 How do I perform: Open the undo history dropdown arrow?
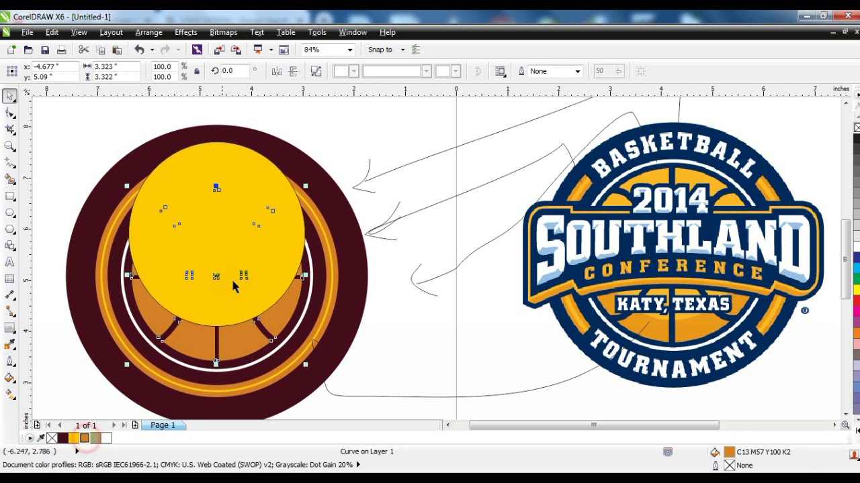pyautogui.click(x=152, y=50)
